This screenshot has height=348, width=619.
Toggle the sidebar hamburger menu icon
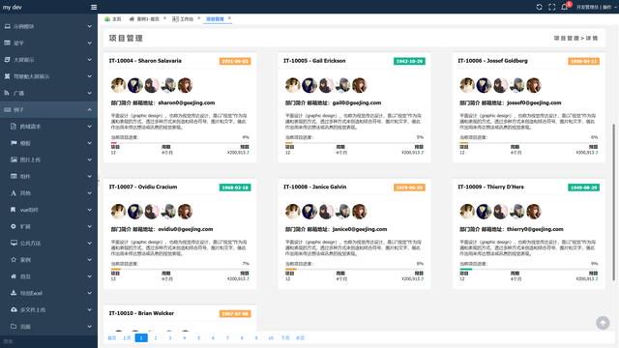[94, 7]
